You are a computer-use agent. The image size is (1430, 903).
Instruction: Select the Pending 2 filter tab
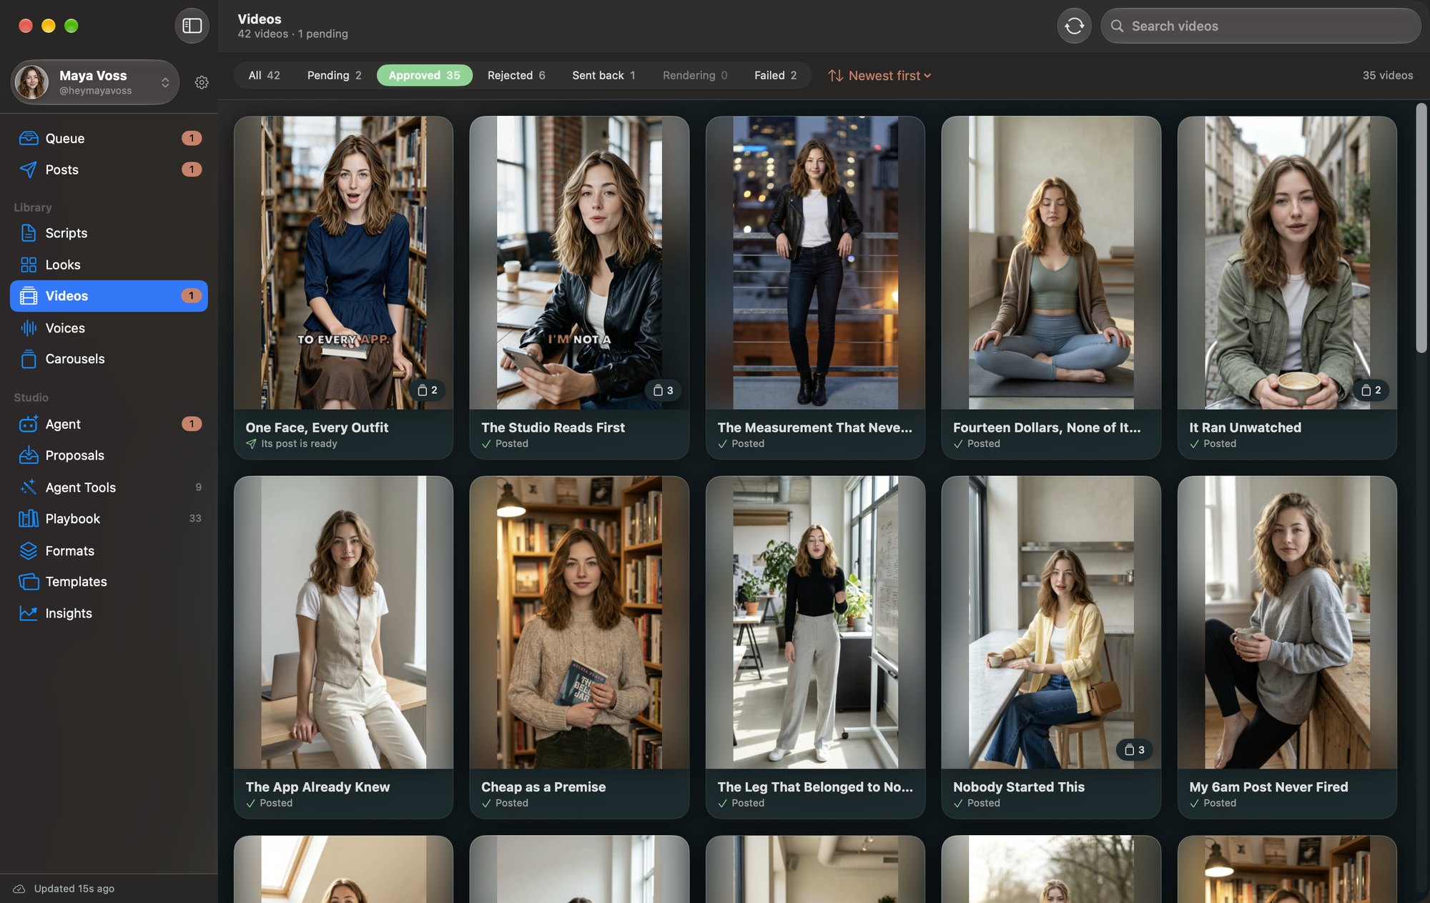pyautogui.click(x=334, y=76)
